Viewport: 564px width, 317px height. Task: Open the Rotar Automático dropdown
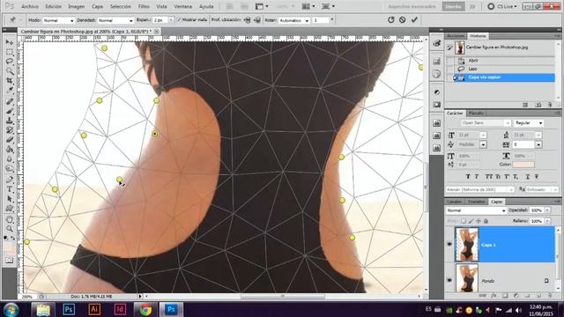(294, 20)
